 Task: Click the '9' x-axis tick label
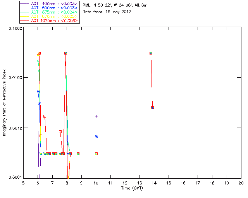point(81,183)
